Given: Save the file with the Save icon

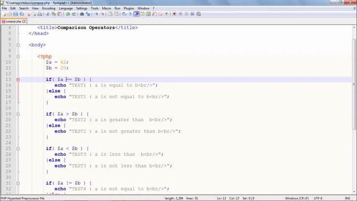Looking at the screenshot, I should 16,14.
